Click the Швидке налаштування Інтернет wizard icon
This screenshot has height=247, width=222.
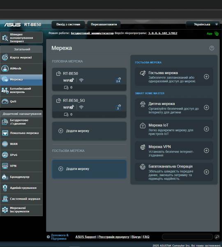coord(5,38)
